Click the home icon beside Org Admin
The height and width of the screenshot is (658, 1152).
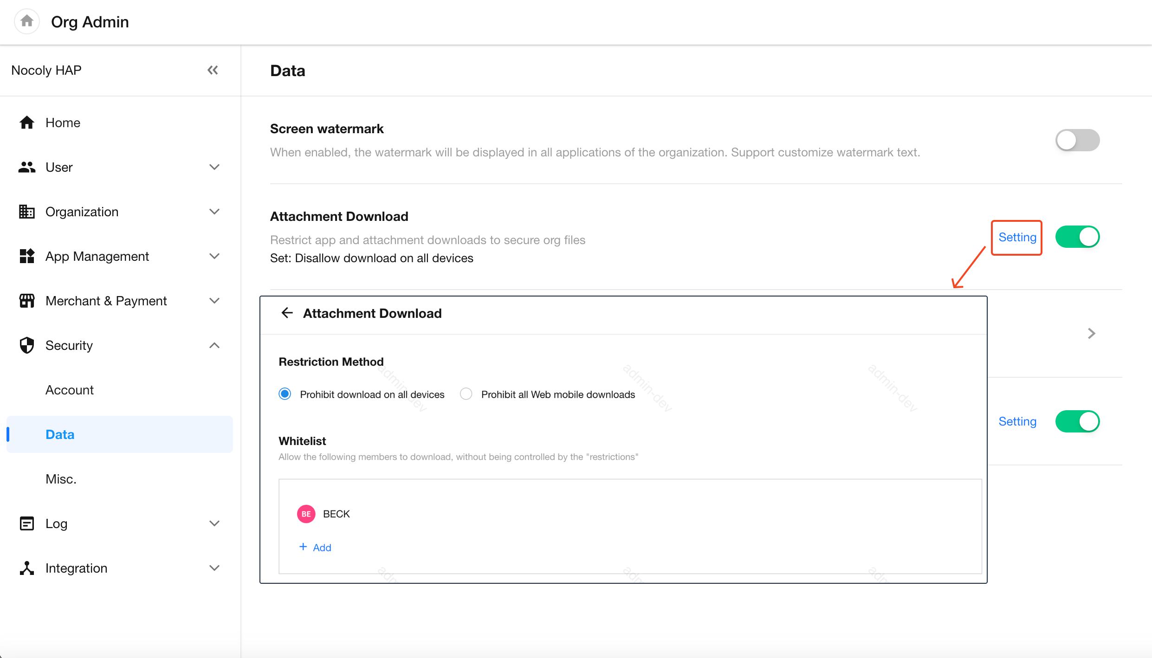27,21
